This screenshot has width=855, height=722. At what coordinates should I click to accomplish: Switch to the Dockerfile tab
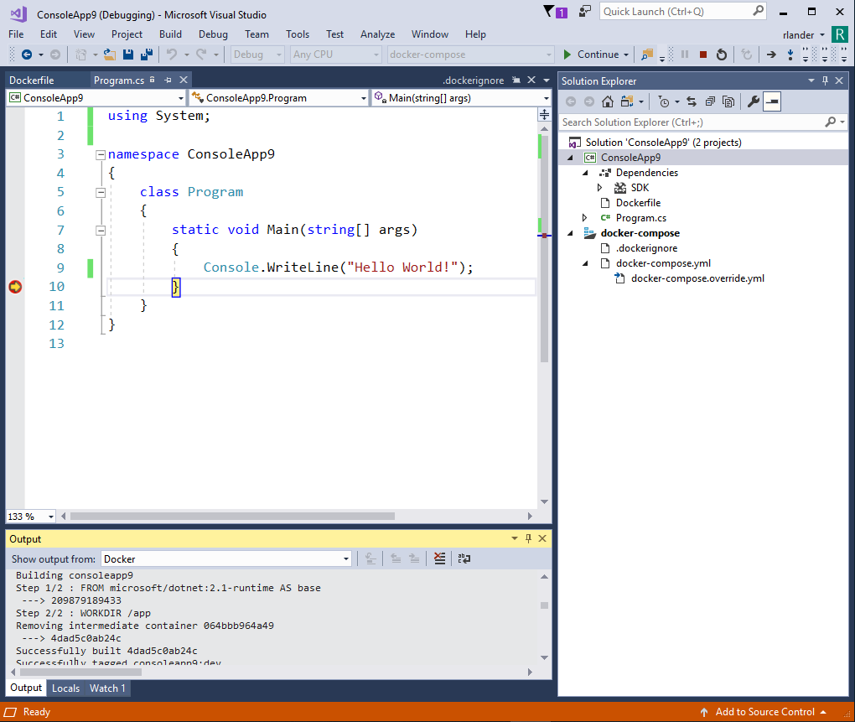pos(32,81)
